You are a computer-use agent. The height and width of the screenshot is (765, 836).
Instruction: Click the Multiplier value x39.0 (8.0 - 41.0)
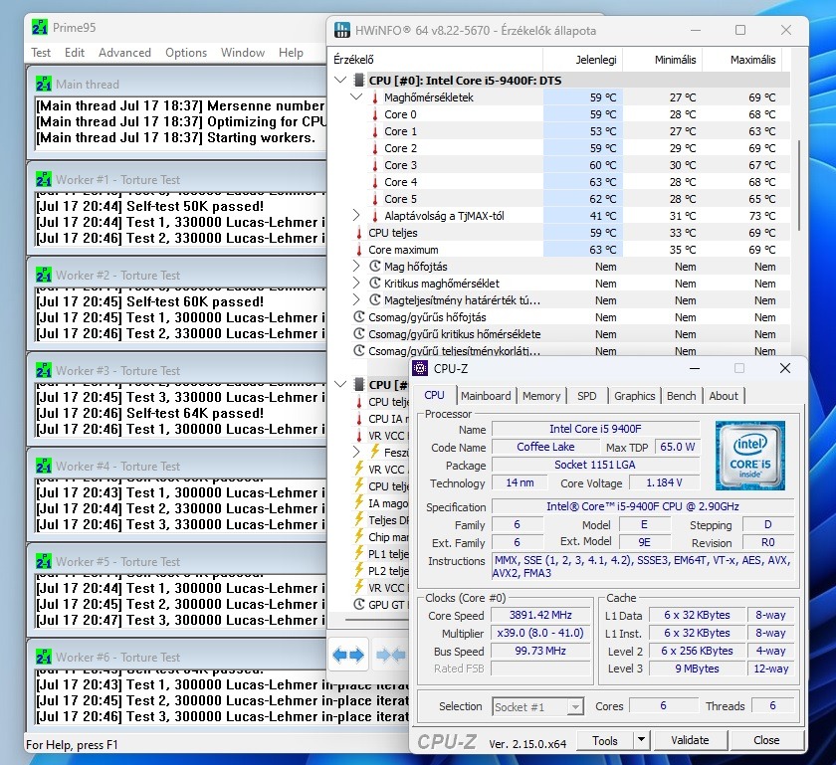coord(540,633)
